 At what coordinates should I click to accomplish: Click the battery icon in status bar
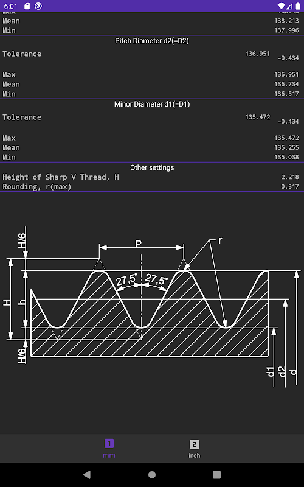[x=298, y=6]
